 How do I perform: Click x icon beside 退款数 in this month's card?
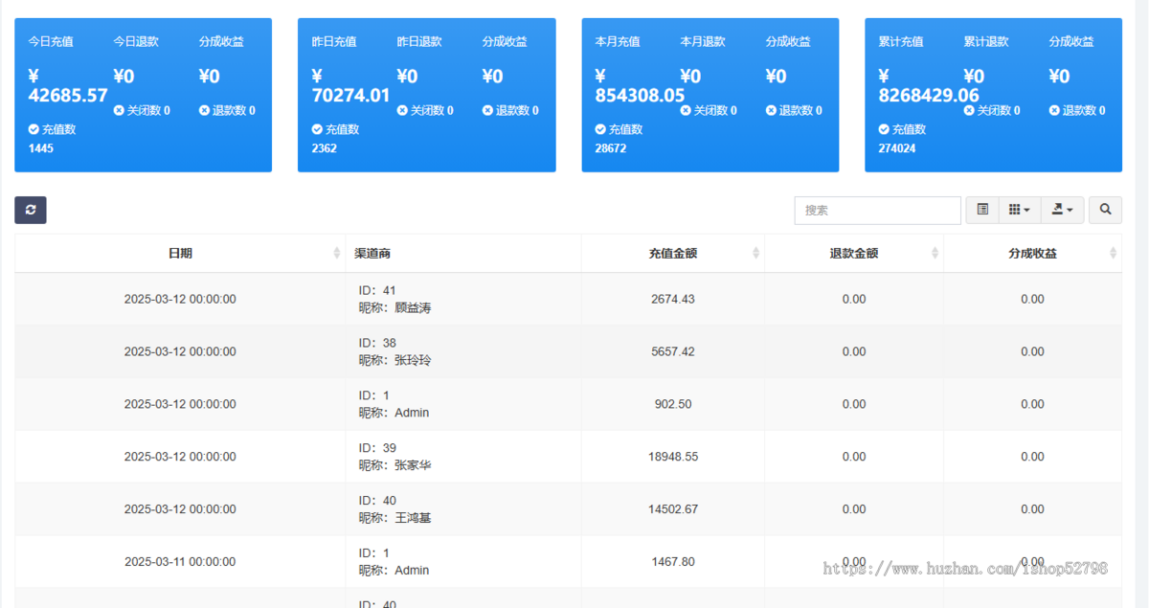pyautogui.click(x=771, y=110)
